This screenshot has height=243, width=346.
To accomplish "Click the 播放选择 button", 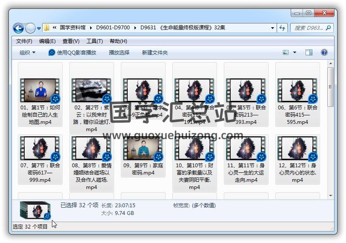I will click(119, 52).
